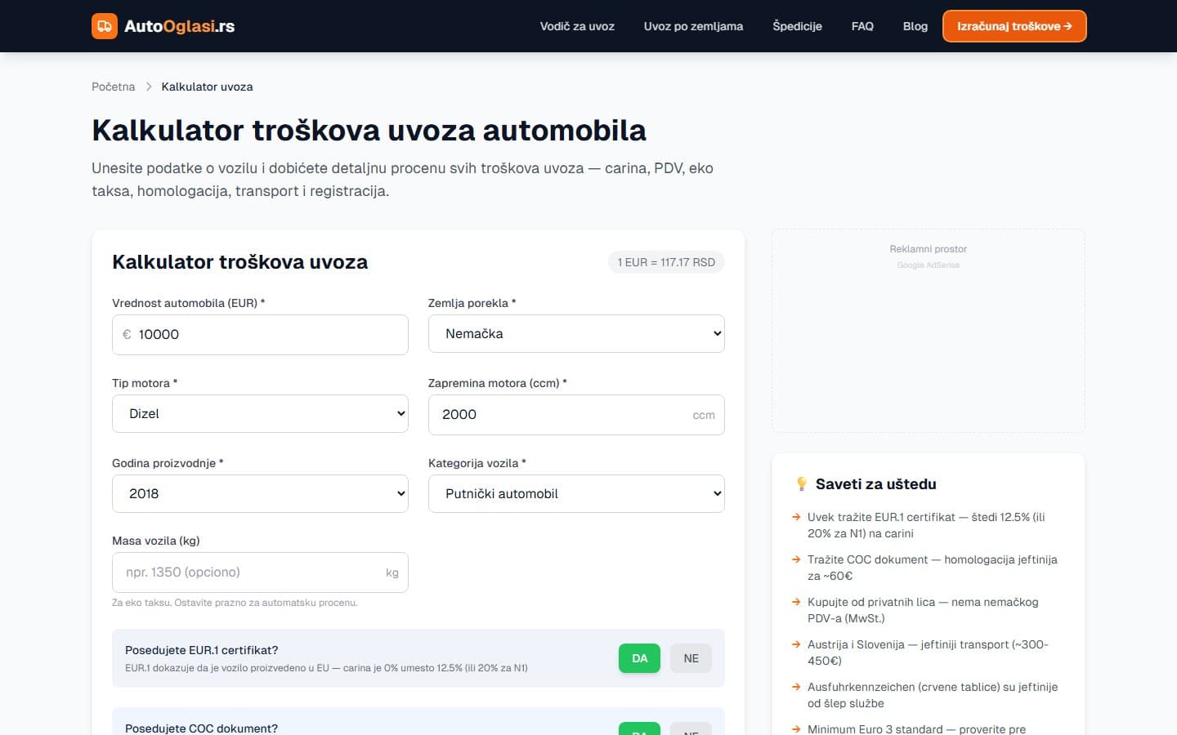Viewport: 1177px width, 735px height.
Task: Select DA for the COC dokument question
Action: [x=639, y=728]
